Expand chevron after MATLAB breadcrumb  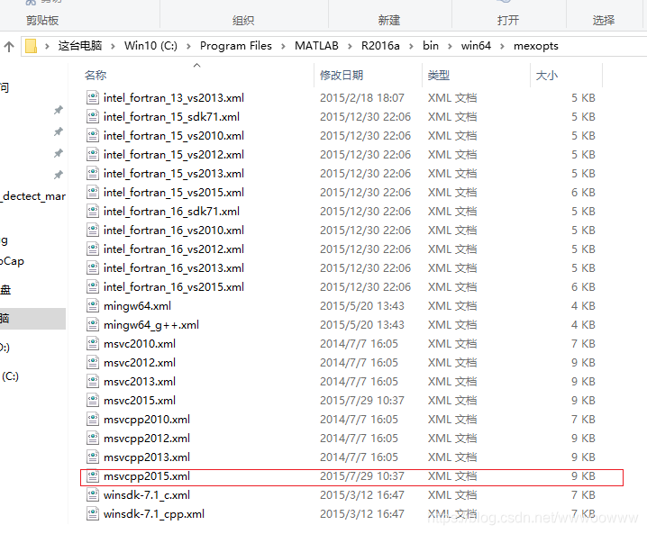tap(350, 46)
